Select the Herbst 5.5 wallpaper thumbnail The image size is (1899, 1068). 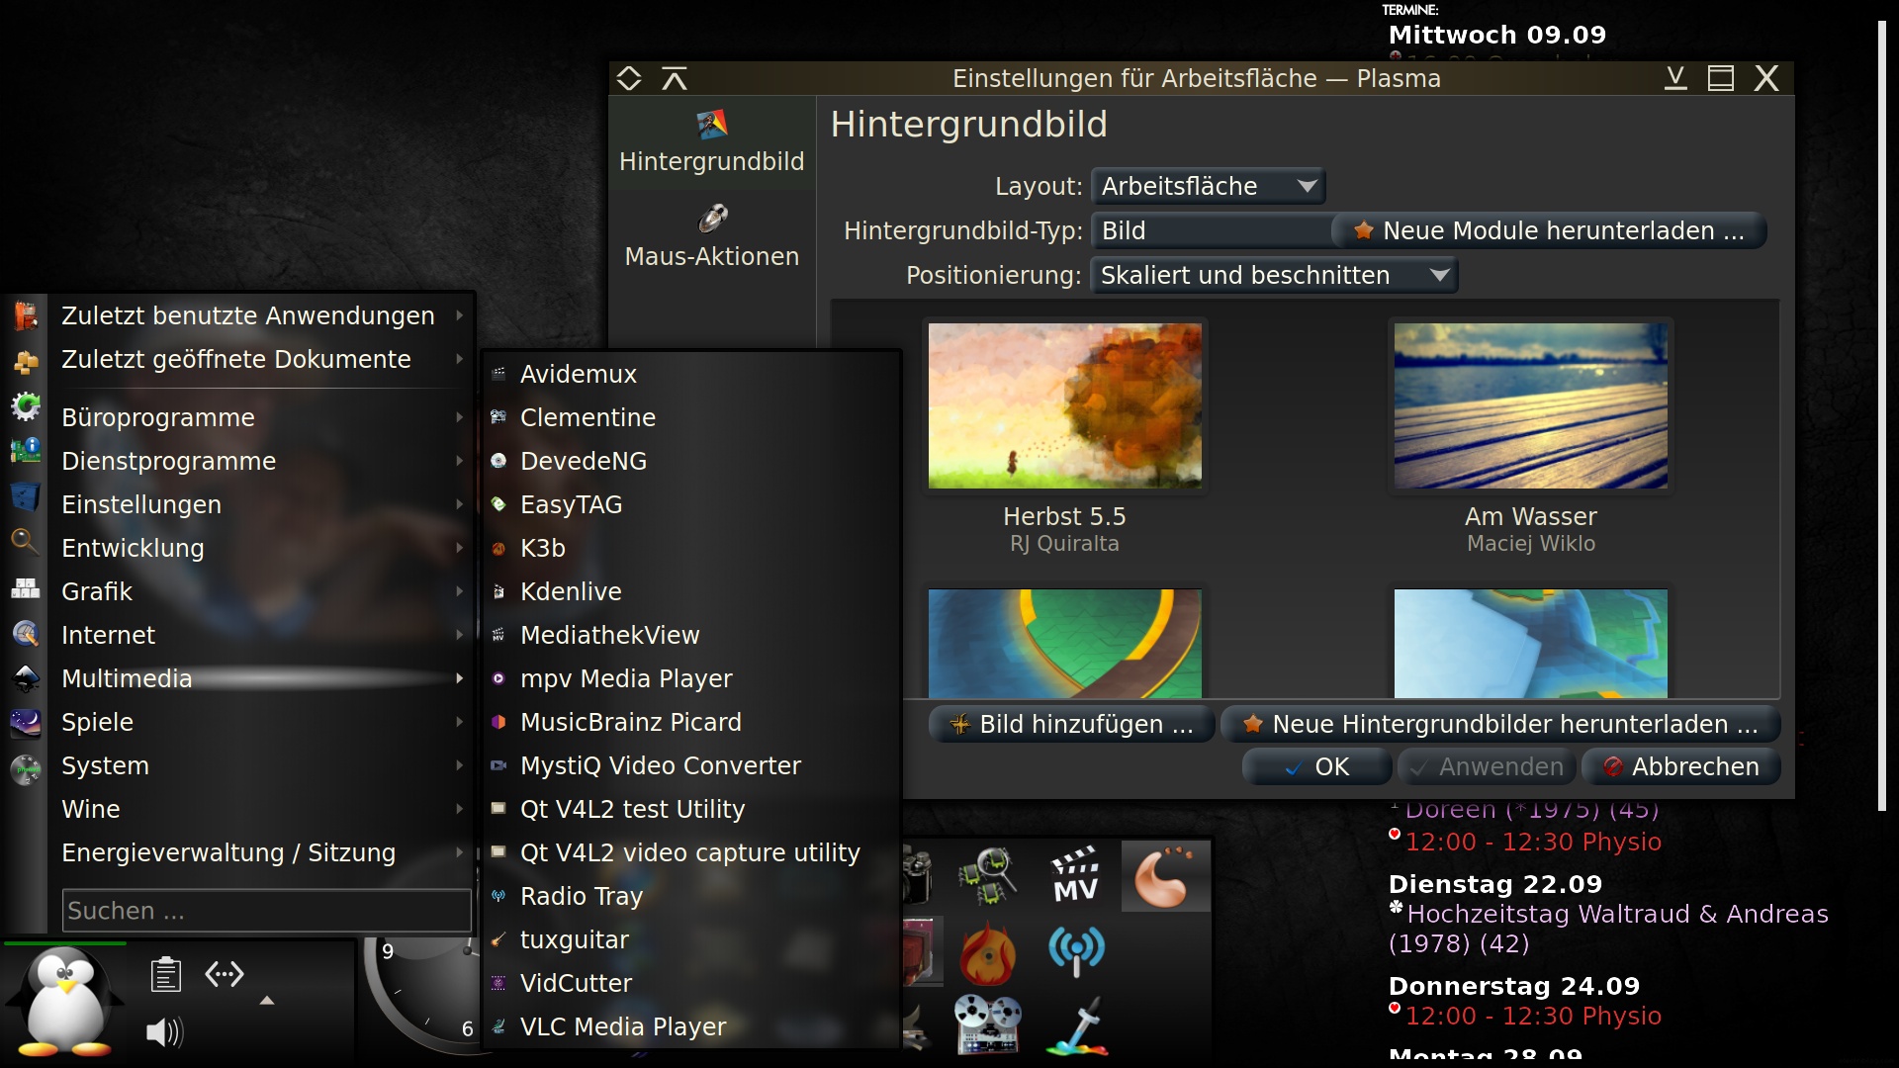click(x=1065, y=405)
